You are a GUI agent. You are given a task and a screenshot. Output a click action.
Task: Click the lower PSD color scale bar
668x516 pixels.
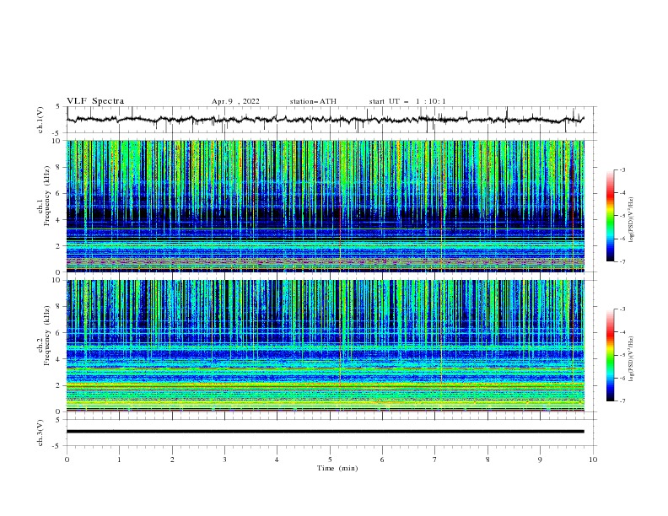coord(611,355)
